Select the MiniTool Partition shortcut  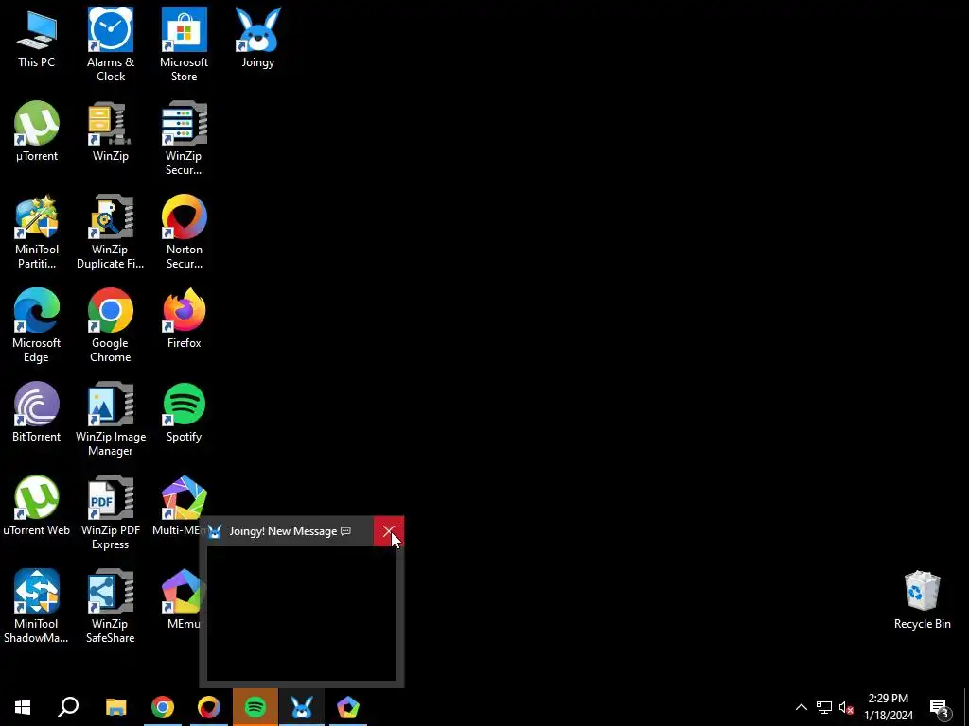pos(37,233)
